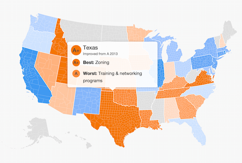242x163 pixels.
Task: Click the Texas title in the tooltip
Action: (x=90, y=48)
